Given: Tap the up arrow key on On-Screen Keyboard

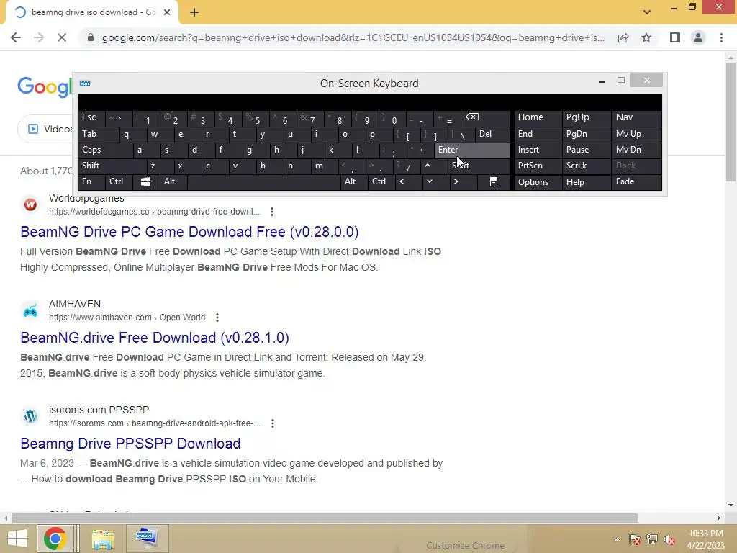Looking at the screenshot, I should click(428, 166).
